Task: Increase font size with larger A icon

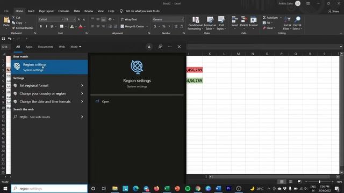Action: click(79, 19)
